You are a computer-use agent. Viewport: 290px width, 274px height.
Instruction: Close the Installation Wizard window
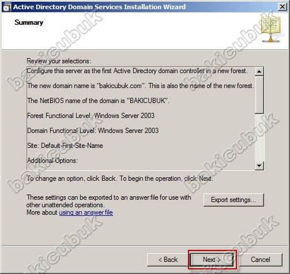pyautogui.click(x=282, y=7)
